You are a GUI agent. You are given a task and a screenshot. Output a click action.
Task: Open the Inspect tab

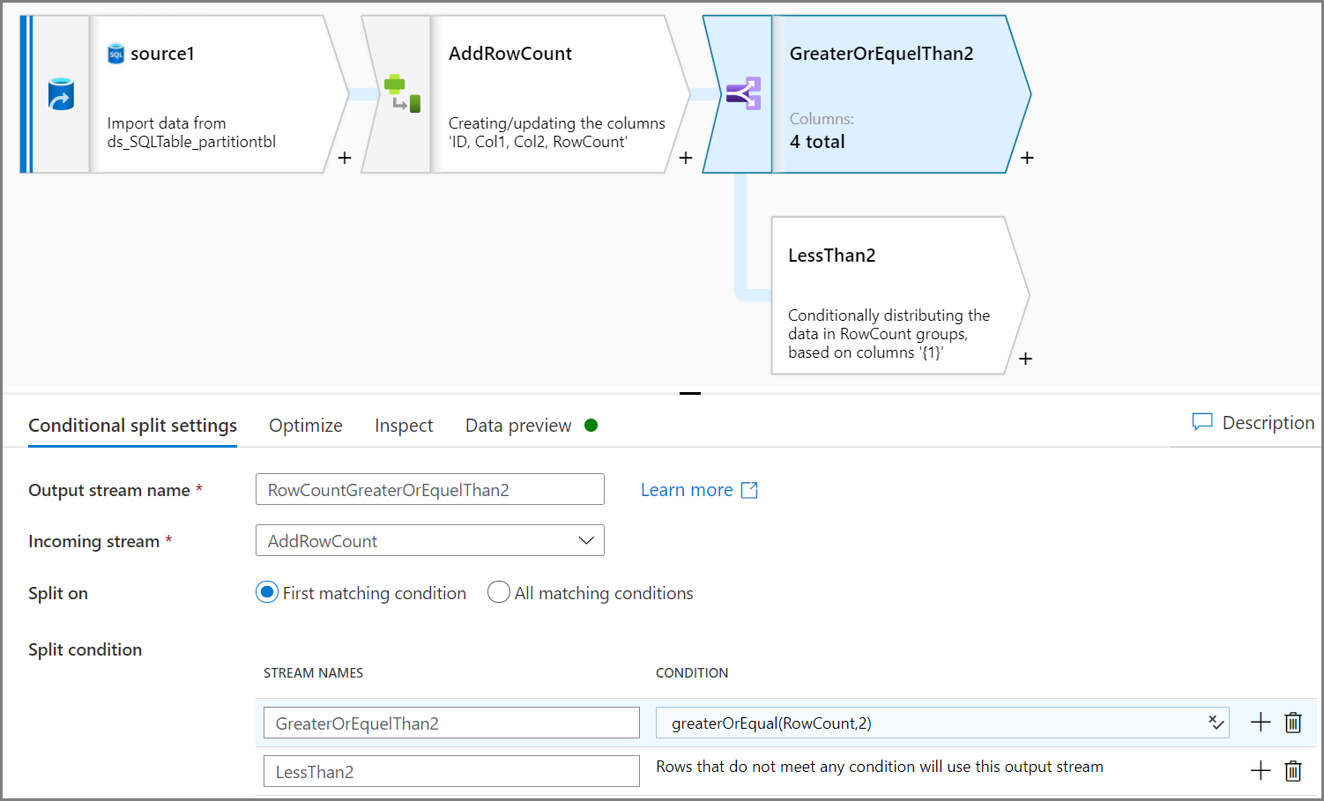pyautogui.click(x=404, y=426)
